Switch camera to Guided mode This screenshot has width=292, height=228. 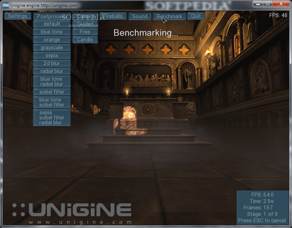[x=85, y=24]
